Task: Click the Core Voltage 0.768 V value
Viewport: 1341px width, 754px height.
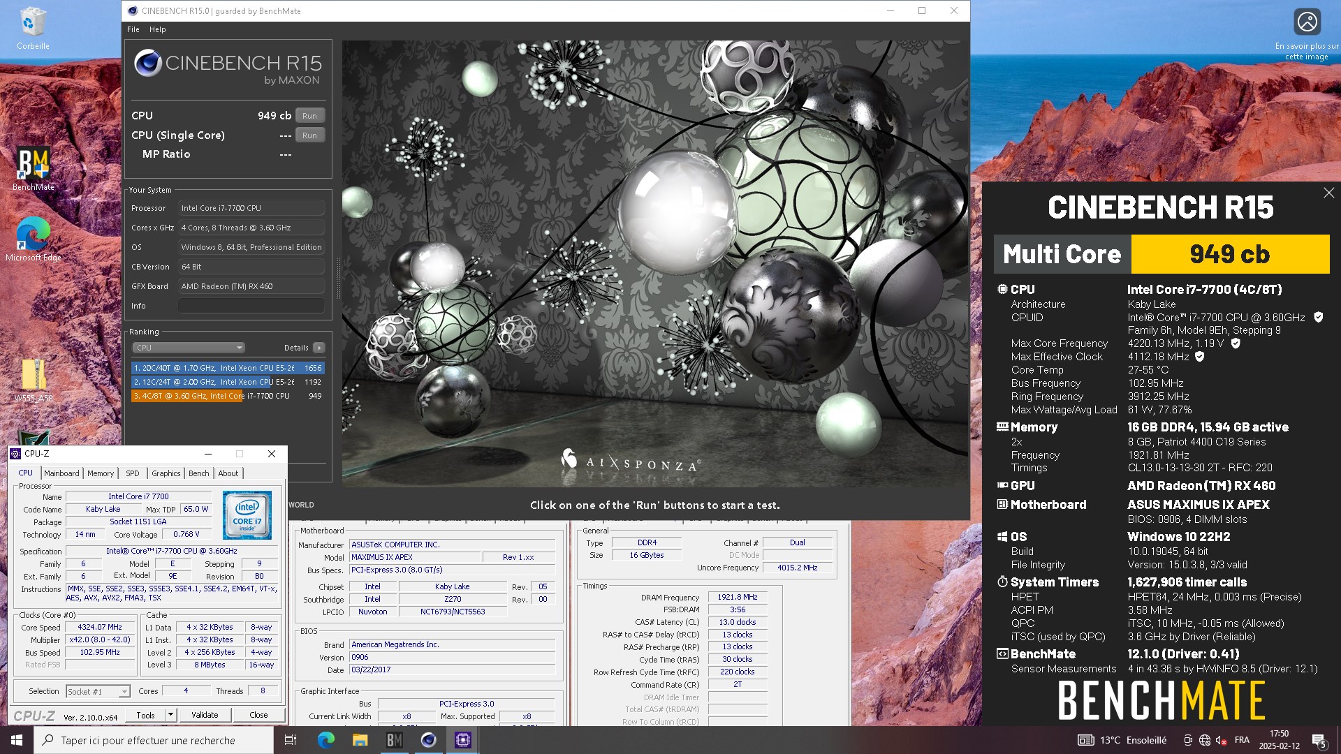Action: click(186, 534)
